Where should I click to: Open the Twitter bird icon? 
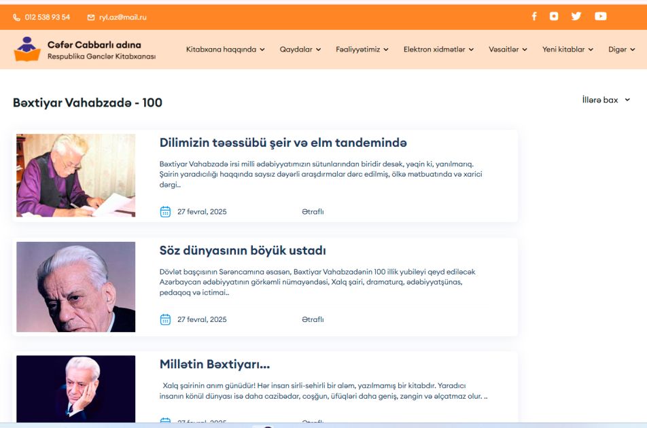click(x=576, y=16)
